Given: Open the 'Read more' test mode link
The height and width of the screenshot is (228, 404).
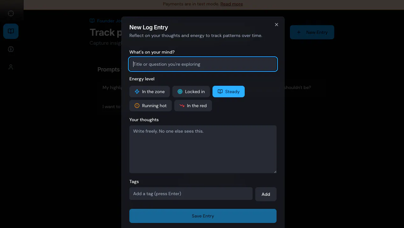Looking at the screenshot, I should click(x=232, y=4).
